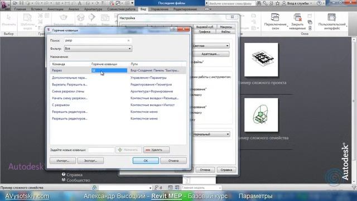Image resolution: width=357 pixels, height=201 pixels.
Task: Click the teapot Визуализация ribbon icon
Action: (63, 17)
